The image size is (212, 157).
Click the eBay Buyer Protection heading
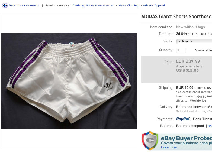coord(186,138)
